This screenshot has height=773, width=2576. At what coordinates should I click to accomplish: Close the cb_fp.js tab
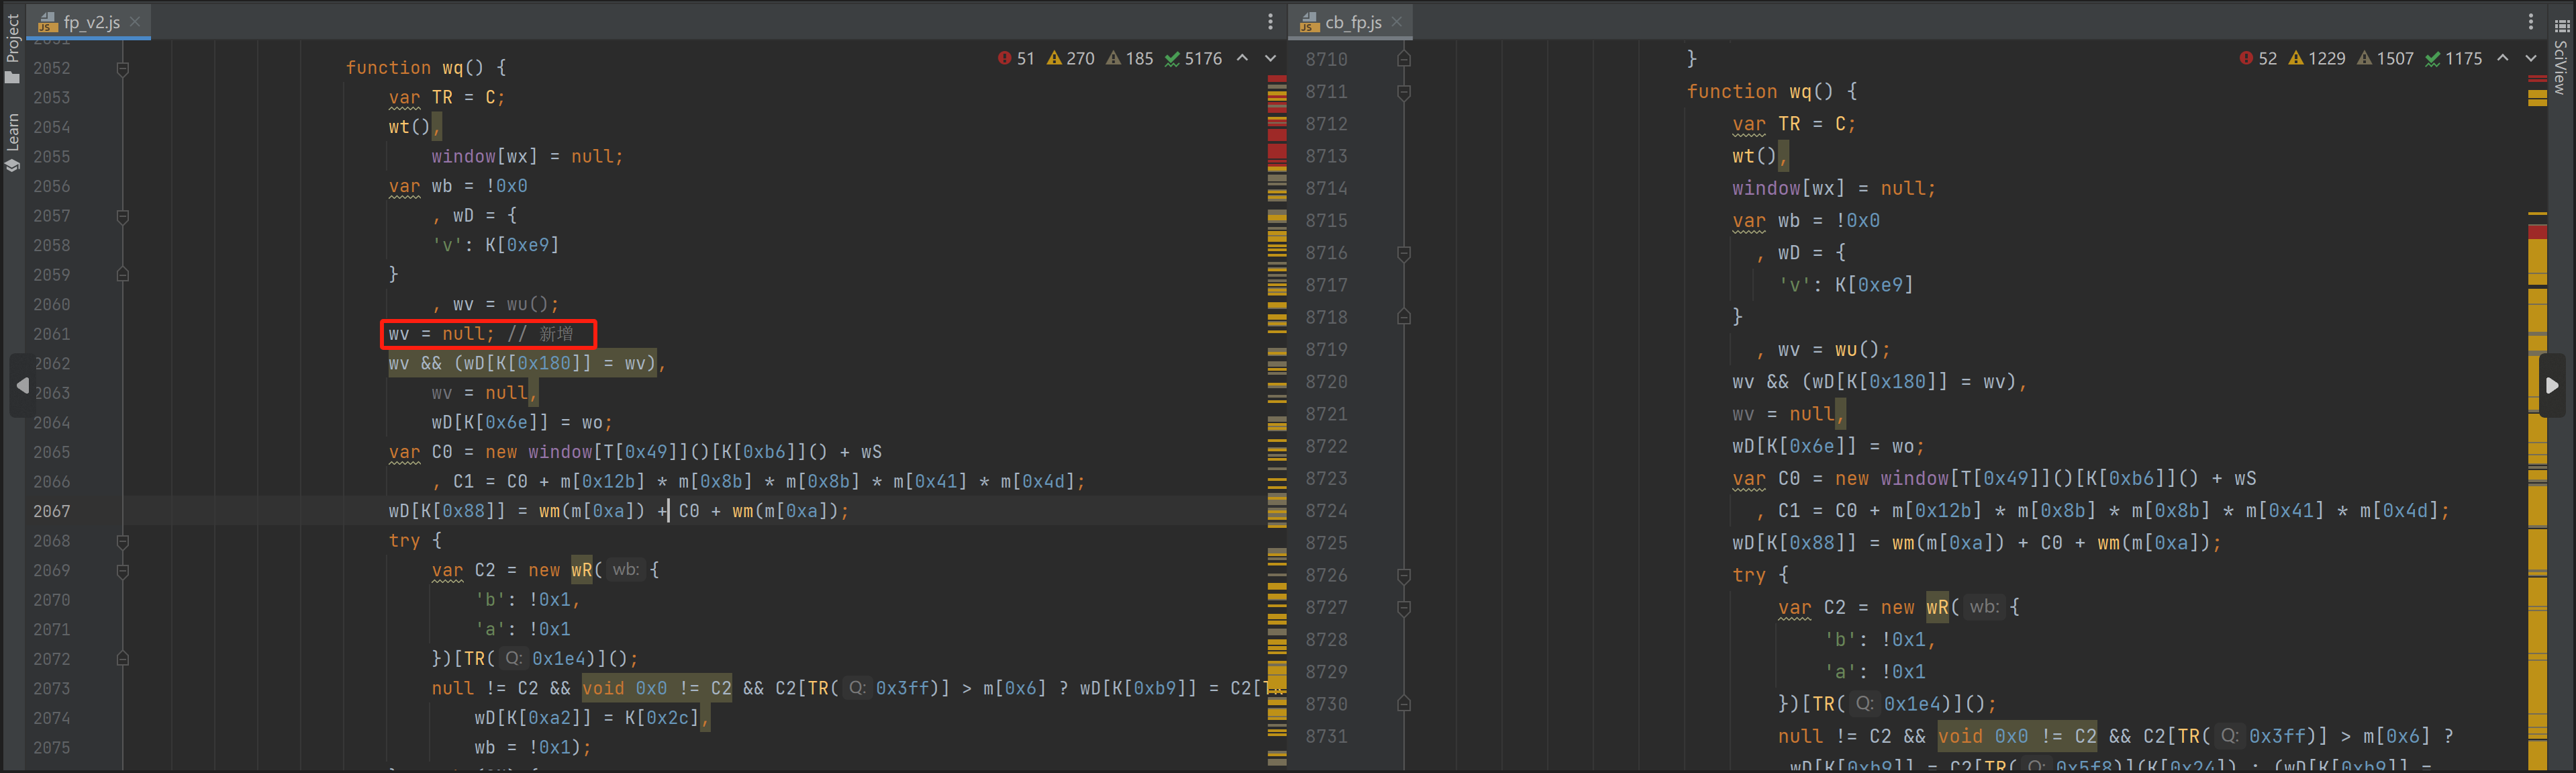click(x=1397, y=21)
